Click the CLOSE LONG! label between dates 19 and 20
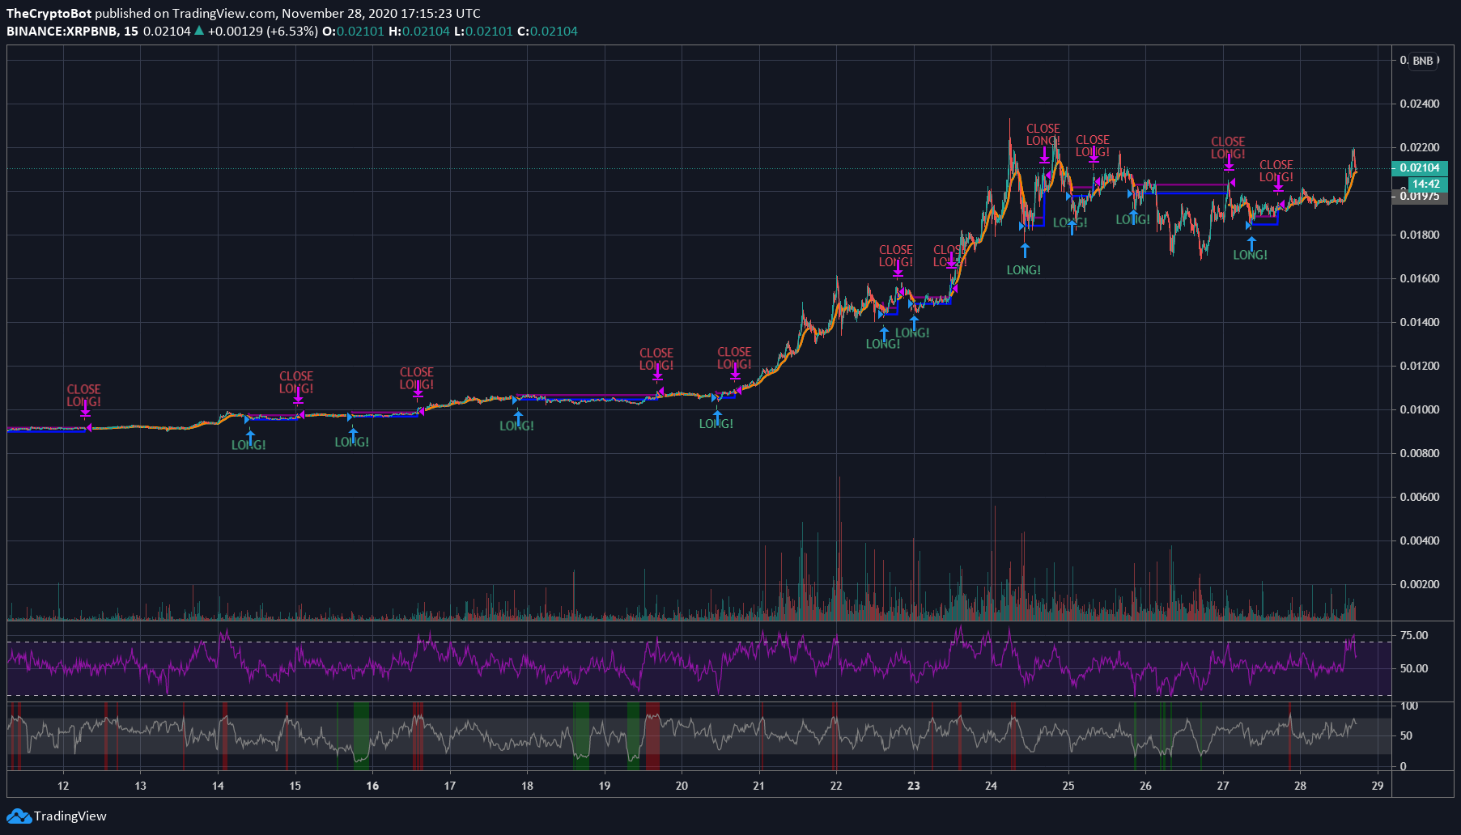The image size is (1461, 835). 656,359
